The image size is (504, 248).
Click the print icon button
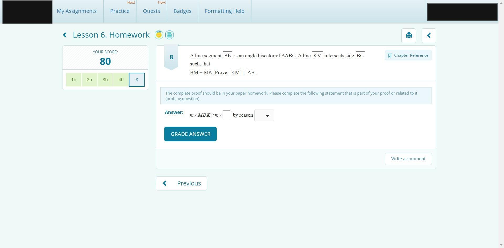click(409, 35)
